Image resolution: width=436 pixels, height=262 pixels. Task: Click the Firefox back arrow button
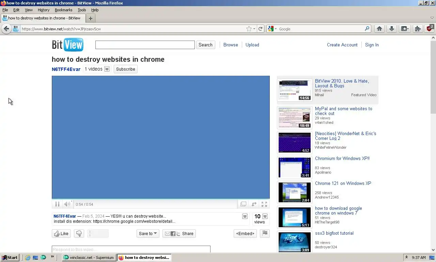(6, 29)
